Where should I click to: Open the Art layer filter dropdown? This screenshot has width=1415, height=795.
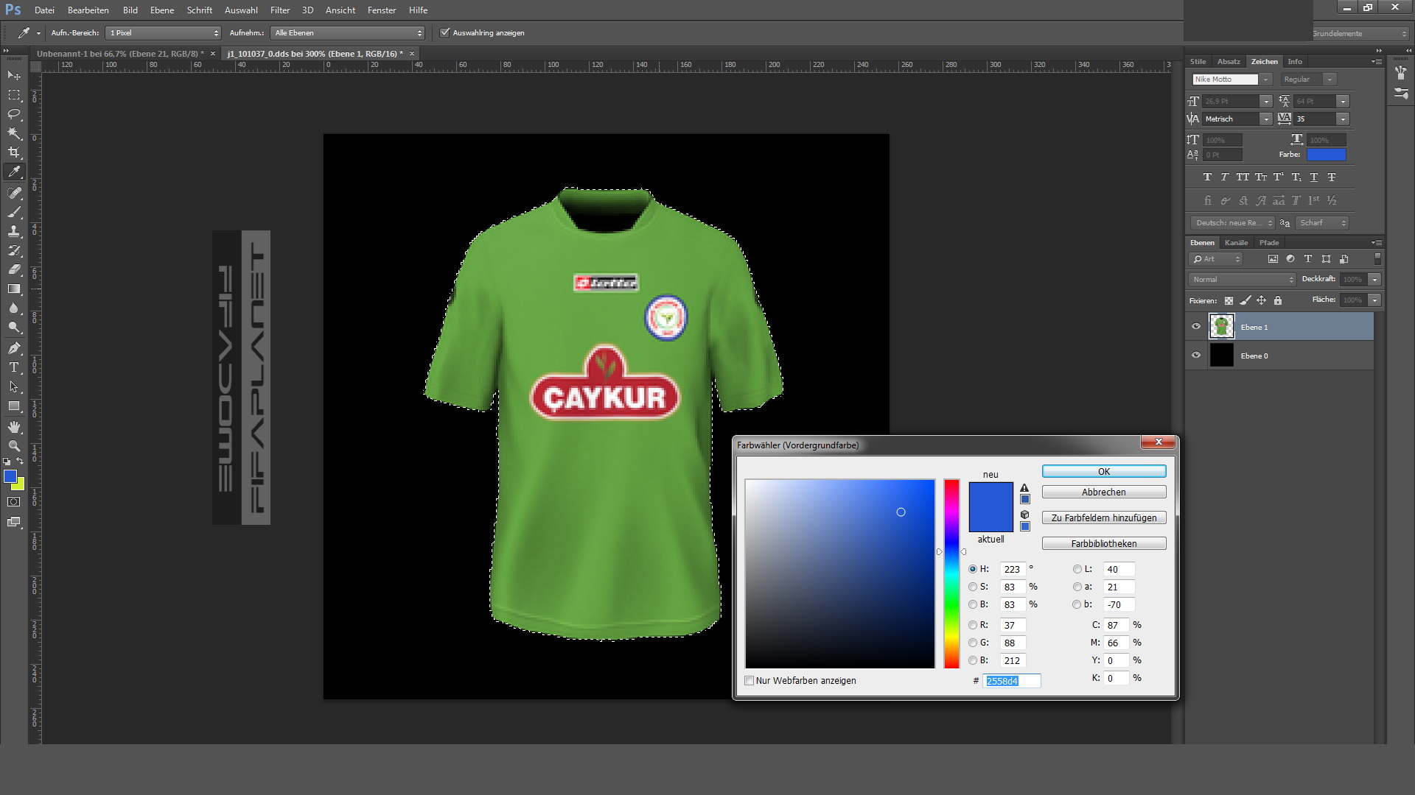click(x=1216, y=259)
